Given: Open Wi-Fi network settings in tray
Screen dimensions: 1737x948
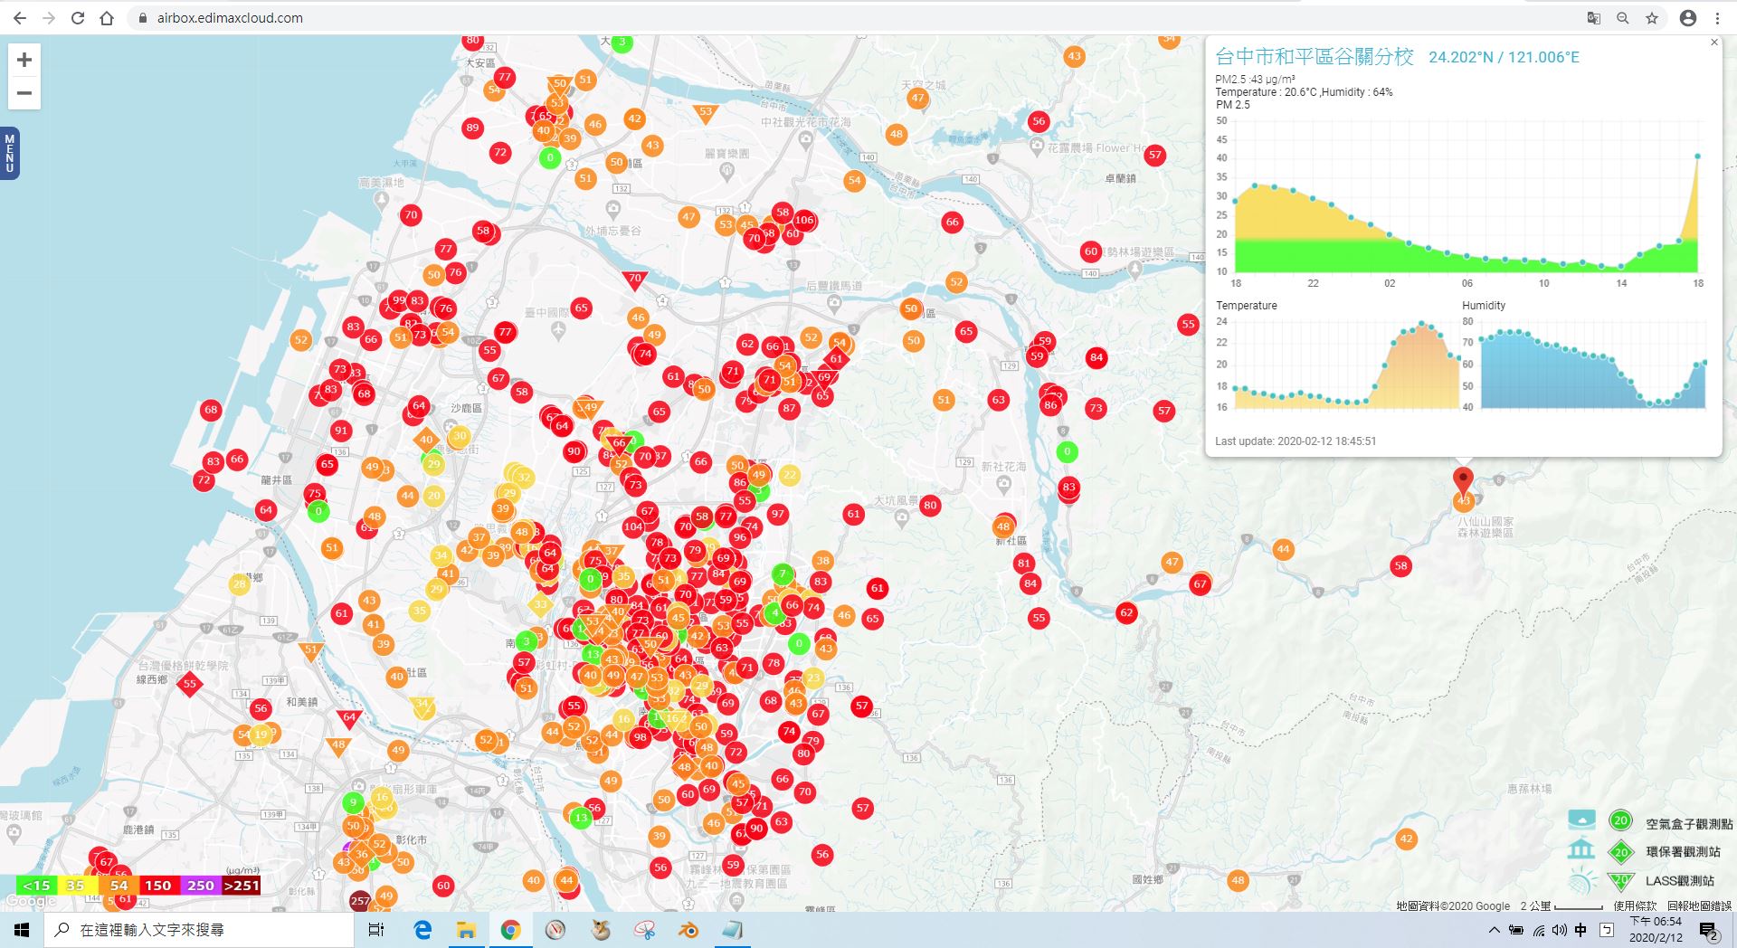Looking at the screenshot, I should point(1538,930).
